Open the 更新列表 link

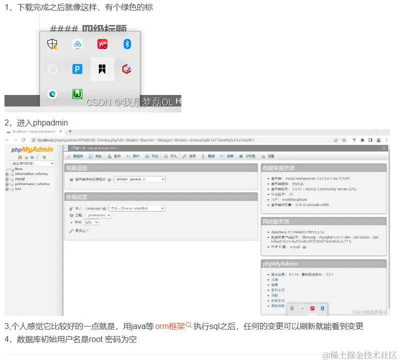(x=278, y=306)
